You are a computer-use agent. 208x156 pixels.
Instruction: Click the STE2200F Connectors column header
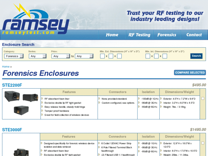click(x=118, y=92)
